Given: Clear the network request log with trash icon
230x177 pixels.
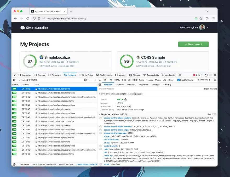Looking at the screenshot, I should coord(14,80).
